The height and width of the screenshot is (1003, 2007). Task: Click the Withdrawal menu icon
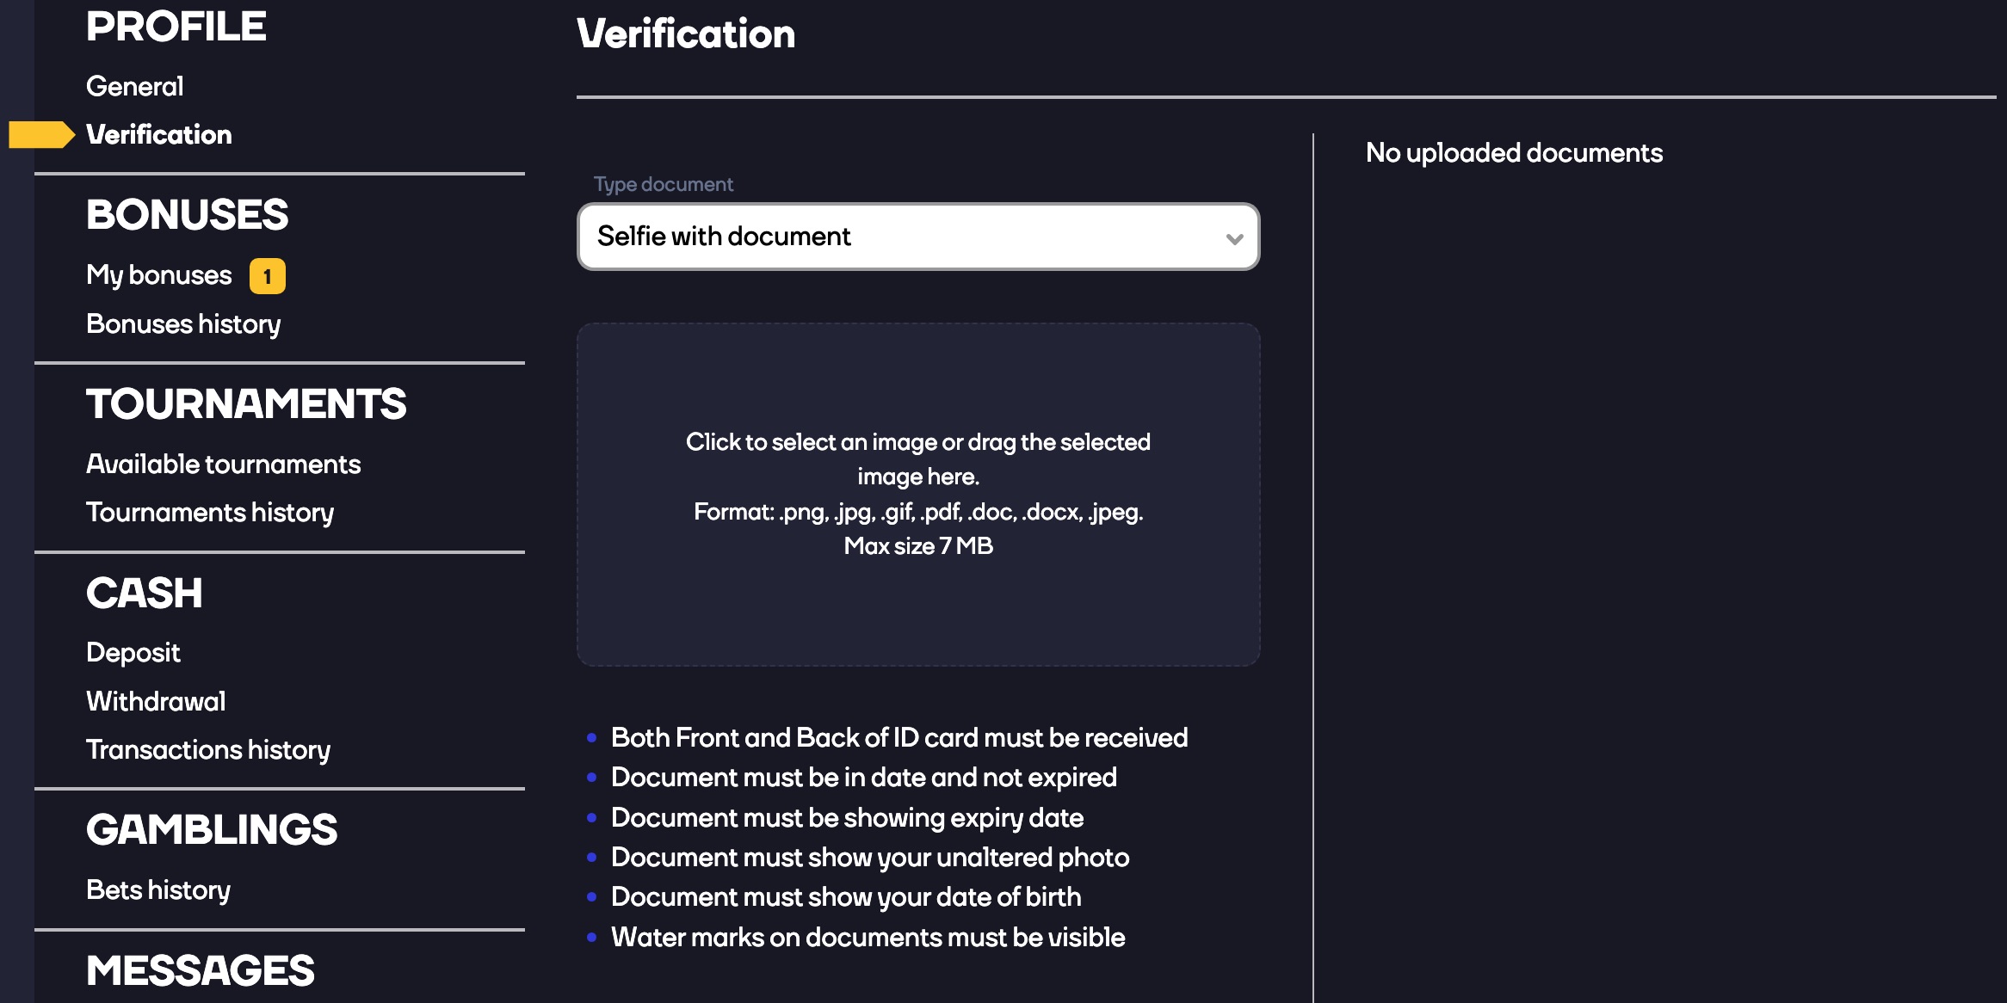155,701
